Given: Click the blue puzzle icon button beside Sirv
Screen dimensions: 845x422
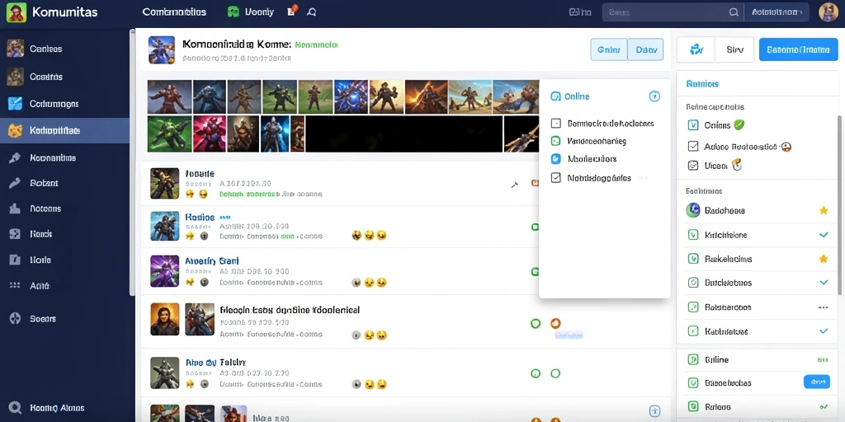Looking at the screenshot, I should (696, 50).
